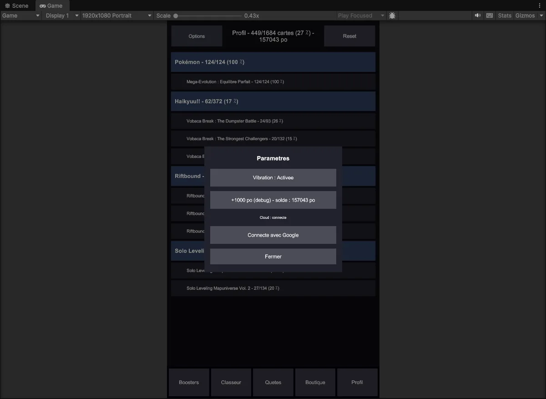The width and height of the screenshot is (546, 399).
Task: Toggle the keyboard shortcuts icon in Game toolbar
Action: pyautogui.click(x=490, y=15)
